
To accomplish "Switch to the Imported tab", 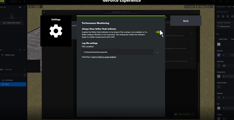I will click(x=8, y=69).
